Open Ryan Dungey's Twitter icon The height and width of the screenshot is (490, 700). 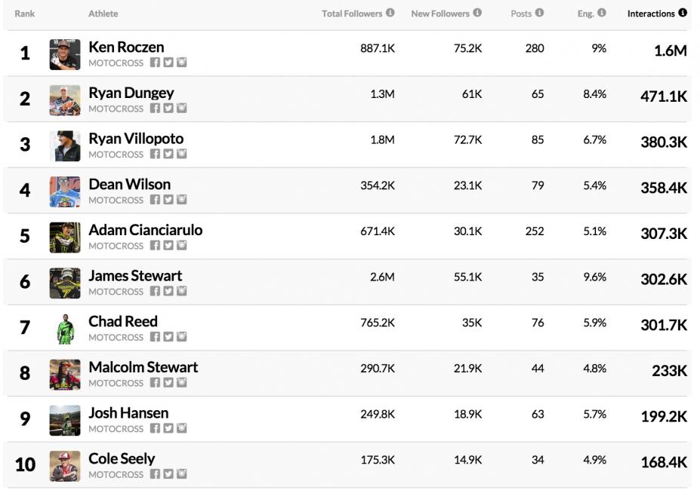pos(168,109)
